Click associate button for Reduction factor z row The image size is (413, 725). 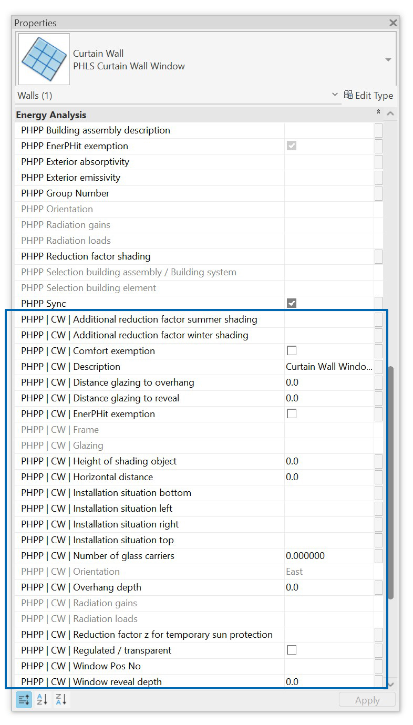tap(378, 635)
